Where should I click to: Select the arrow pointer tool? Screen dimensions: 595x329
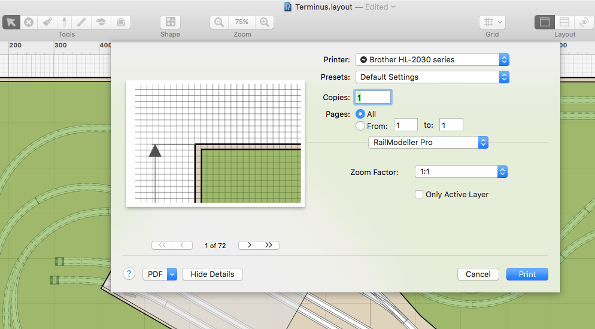(11, 22)
